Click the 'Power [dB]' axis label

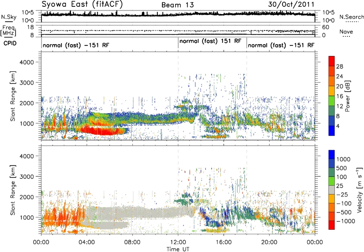point(347,96)
